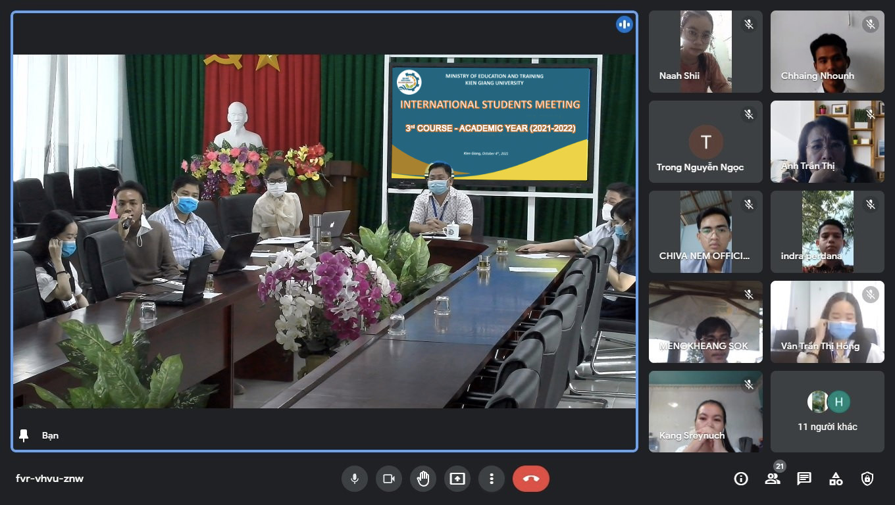Leave the call with the red button
Screen dimensions: 895x505
coord(531,479)
